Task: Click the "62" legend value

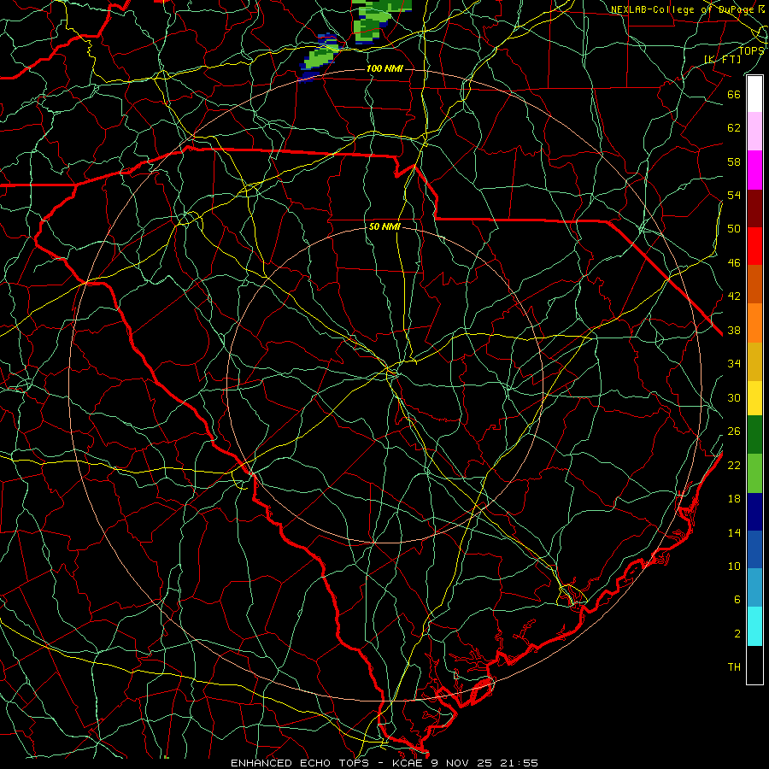Action: (x=734, y=127)
